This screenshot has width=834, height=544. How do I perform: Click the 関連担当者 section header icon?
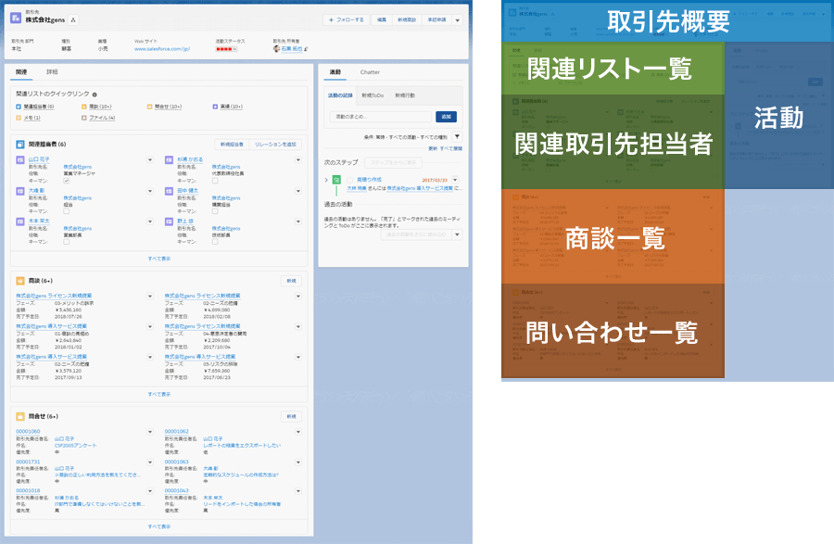click(20, 145)
